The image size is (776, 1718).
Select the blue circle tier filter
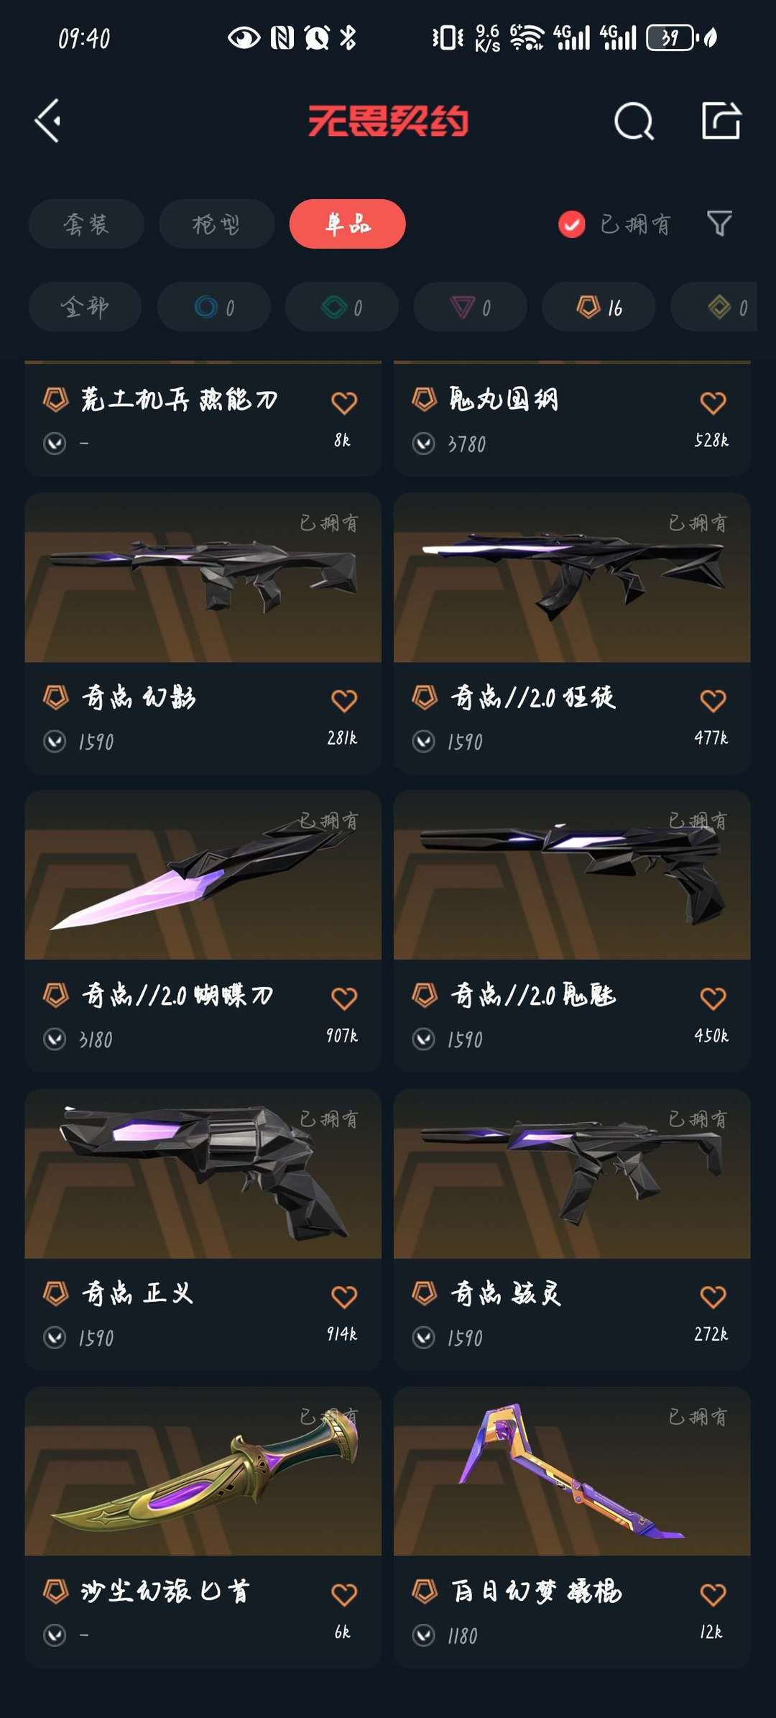click(214, 307)
